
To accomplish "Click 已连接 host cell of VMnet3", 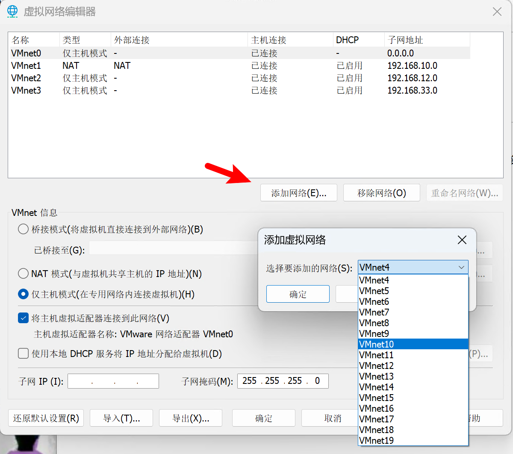I will (x=264, y=90).
